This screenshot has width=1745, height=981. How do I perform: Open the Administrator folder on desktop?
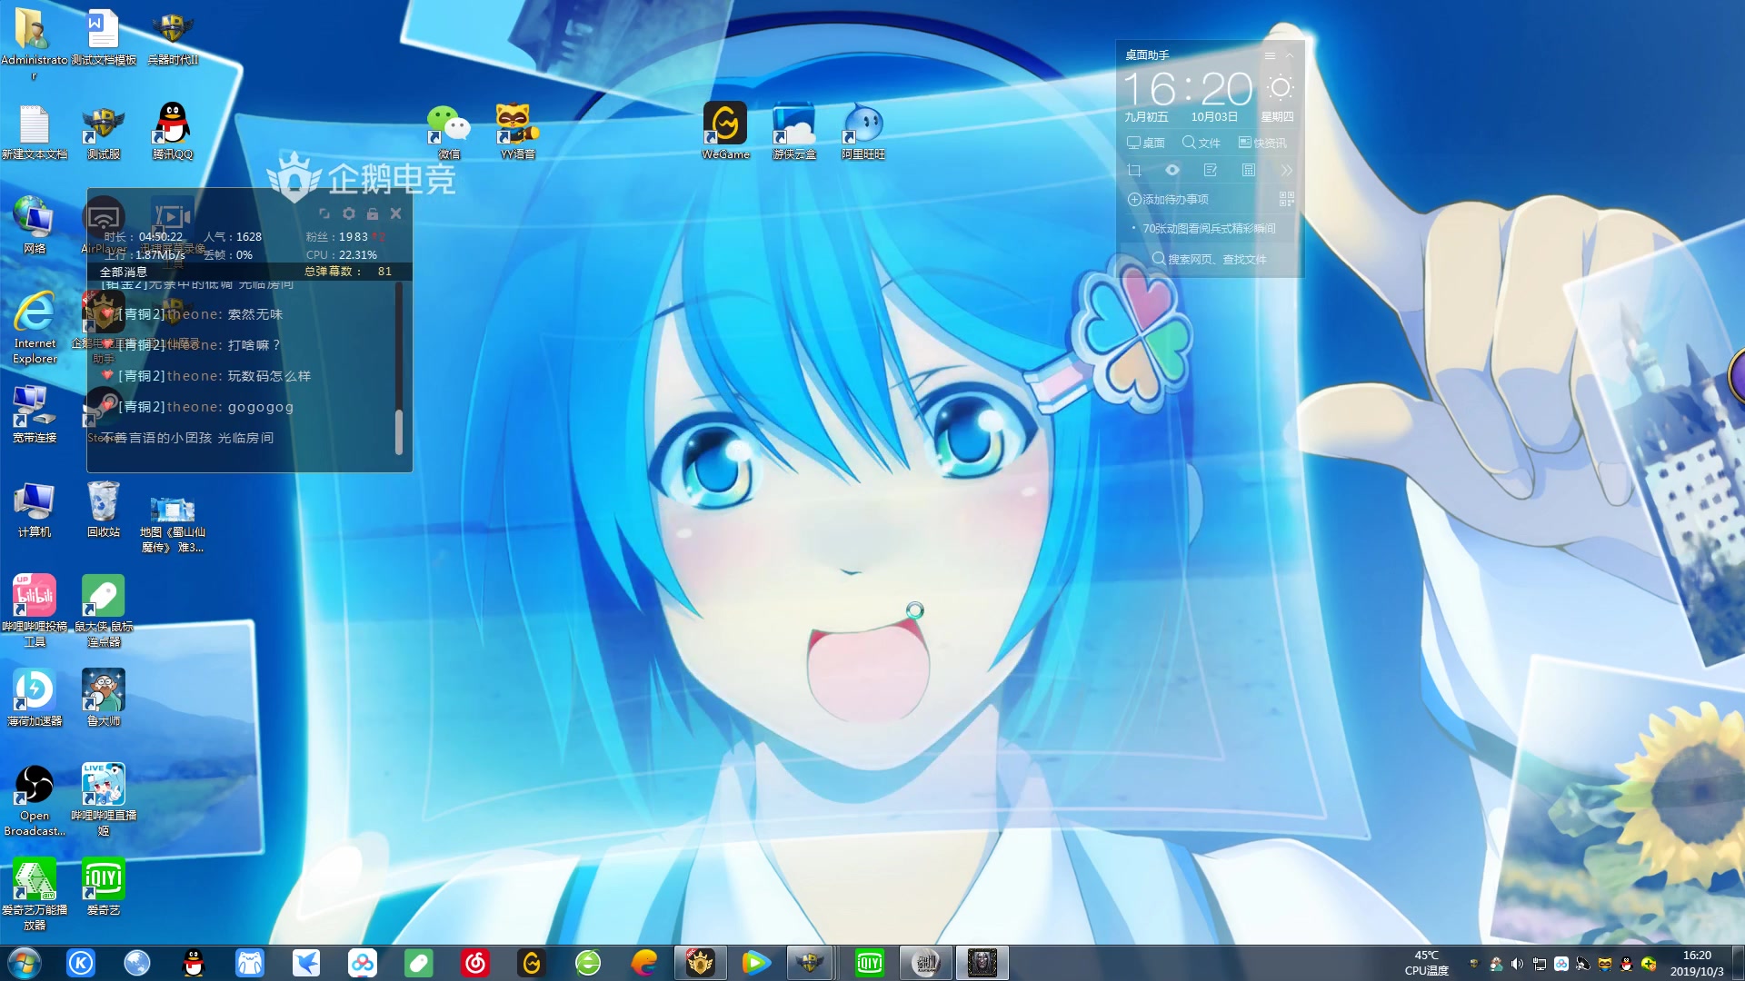[x=34, y=38]
